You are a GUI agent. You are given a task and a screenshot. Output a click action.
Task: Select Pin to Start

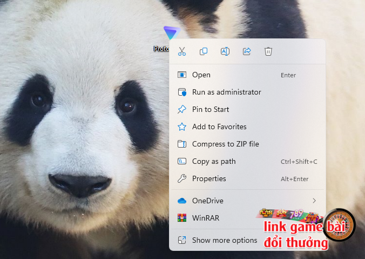coord(247,109)
